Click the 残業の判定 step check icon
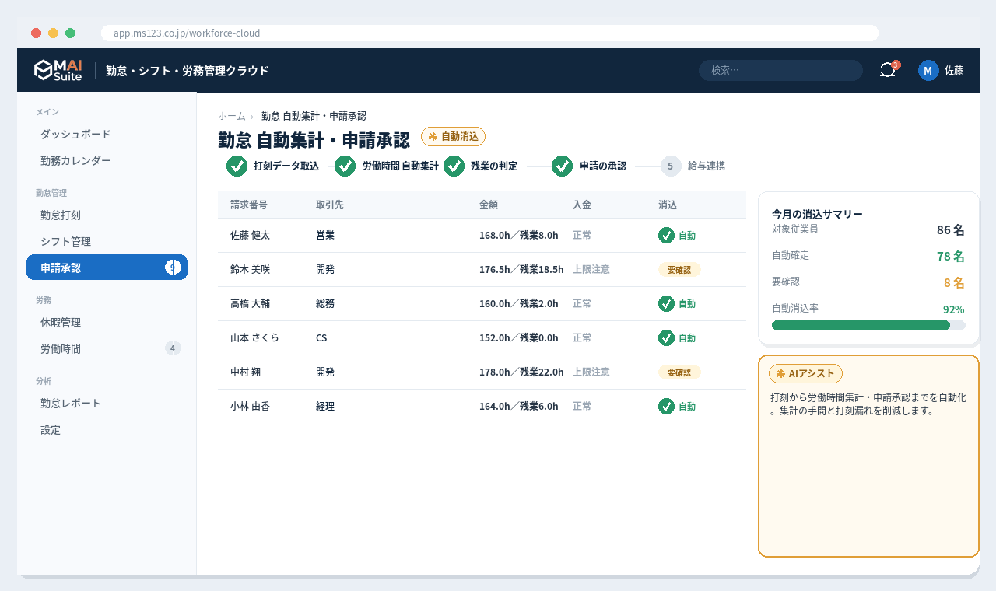The image size is (996, 591). 454,166
